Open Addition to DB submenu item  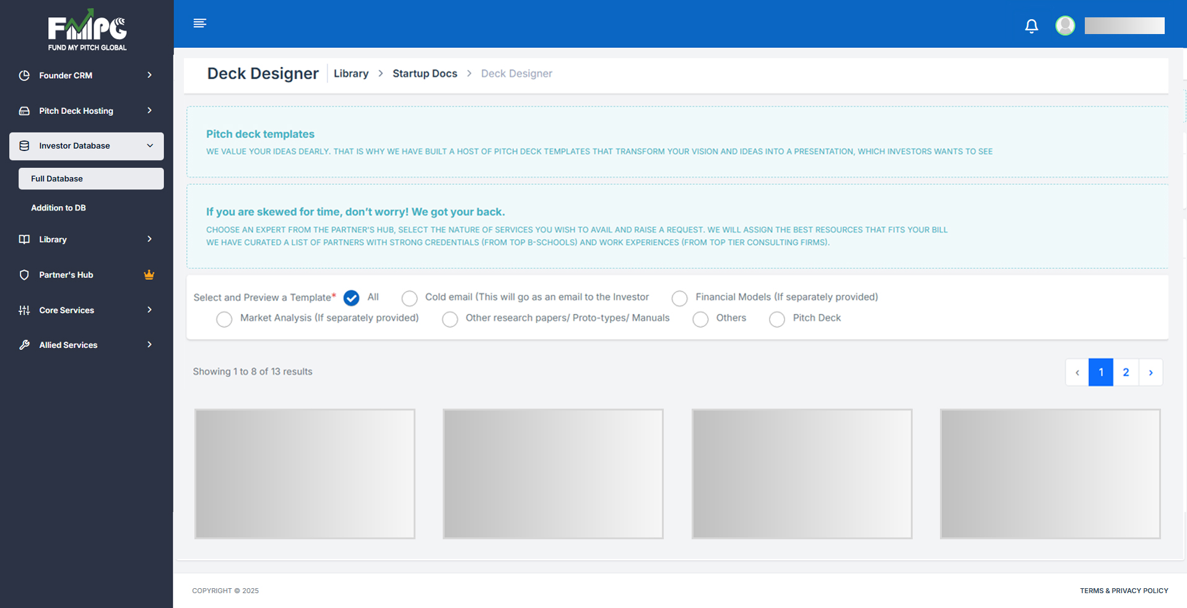coord(59,208)
